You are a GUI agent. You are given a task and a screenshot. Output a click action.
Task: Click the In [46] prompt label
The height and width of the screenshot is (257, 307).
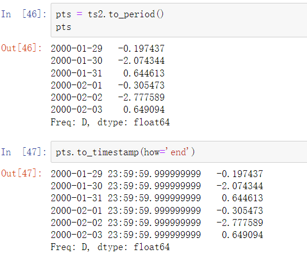pos(24,14)
